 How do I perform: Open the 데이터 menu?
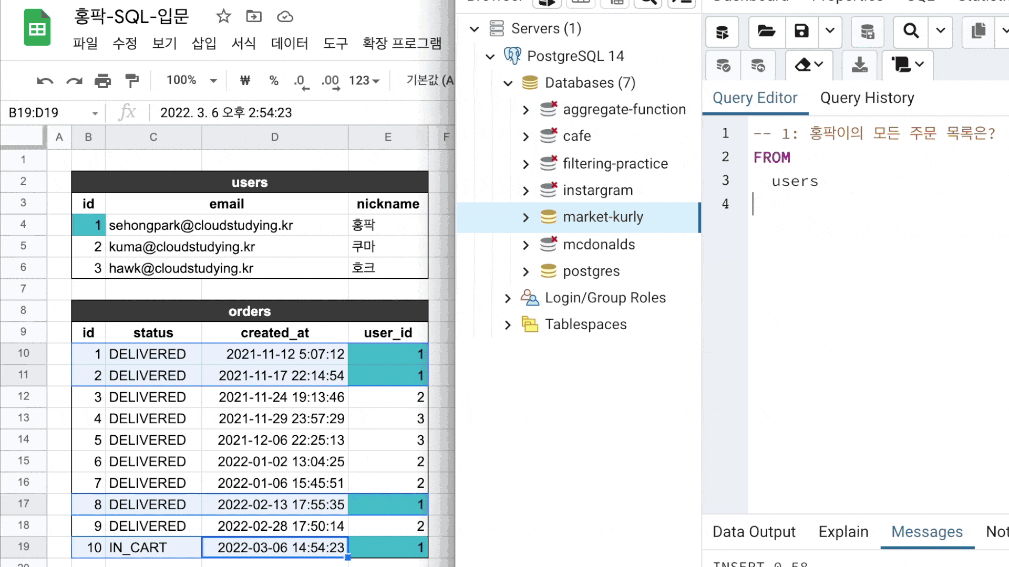click(289, 43)
